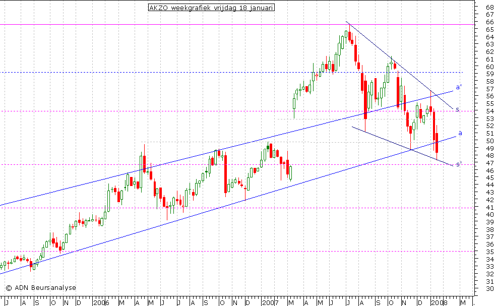Viewport: 495px width, 306px height.
Task: Select price label 67 on the price axis
Action: [490, 15]
